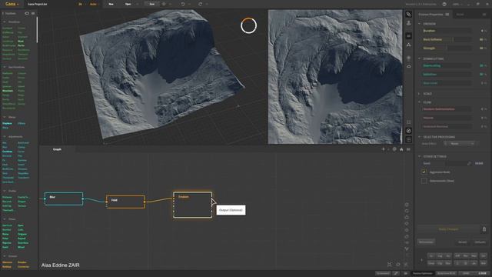Click the Bookmarks button
This screenshot has height=277, width=492.
(x=426, y=242)
